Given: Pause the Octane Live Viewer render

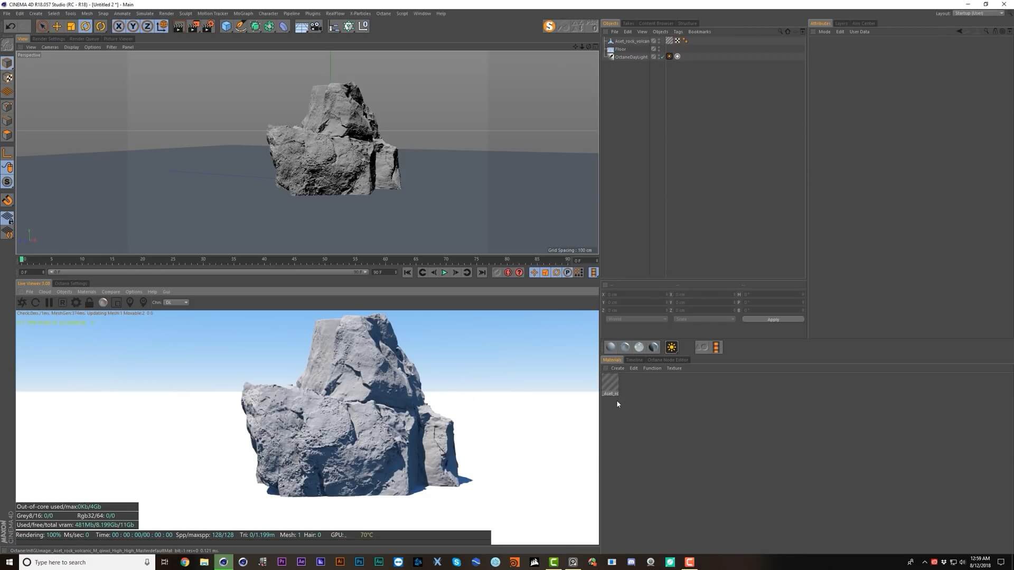Looking at the screenshot, I should click(x=49, y=302).
